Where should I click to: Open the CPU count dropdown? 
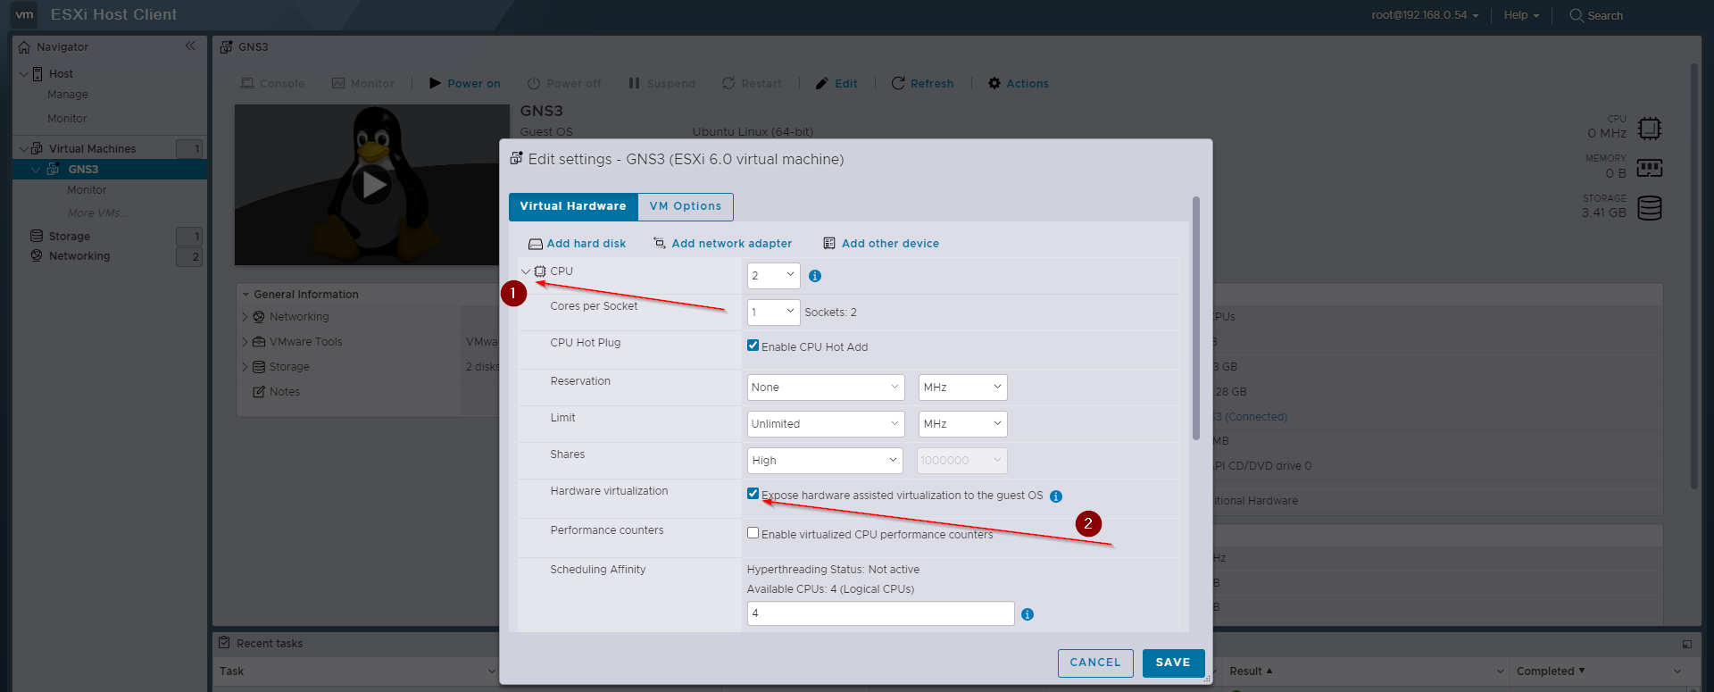773,276
